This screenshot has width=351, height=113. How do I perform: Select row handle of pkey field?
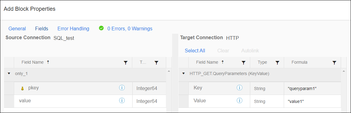click(9, 88)
